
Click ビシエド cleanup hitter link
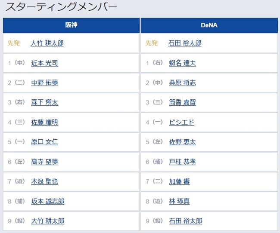pos(181,122)
